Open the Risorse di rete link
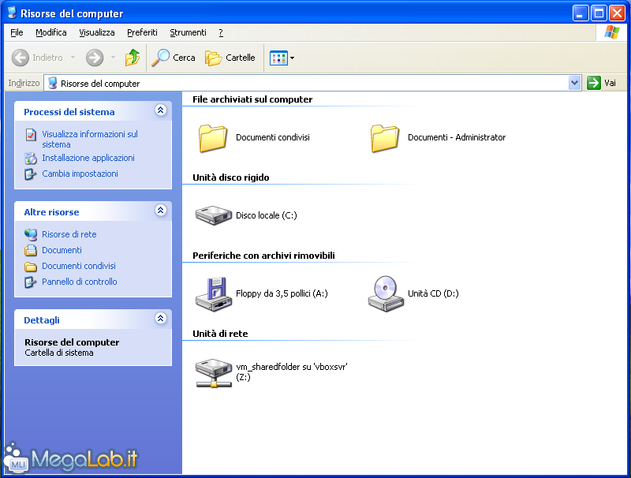Viewport: 631px width, 478px height. [69, 234]
